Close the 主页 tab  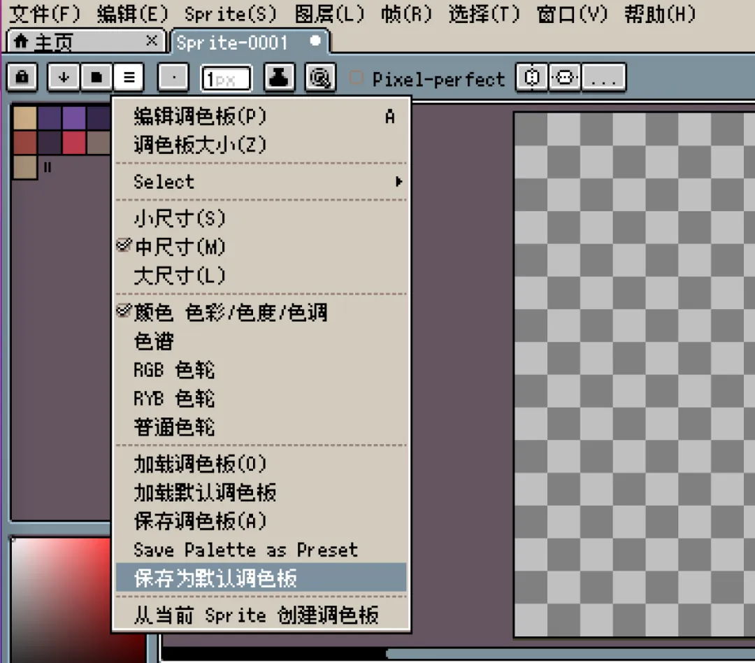tap(151, 41)
